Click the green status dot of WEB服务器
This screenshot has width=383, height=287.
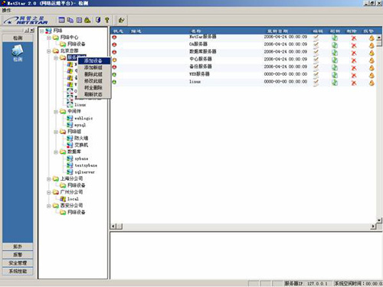114,75
